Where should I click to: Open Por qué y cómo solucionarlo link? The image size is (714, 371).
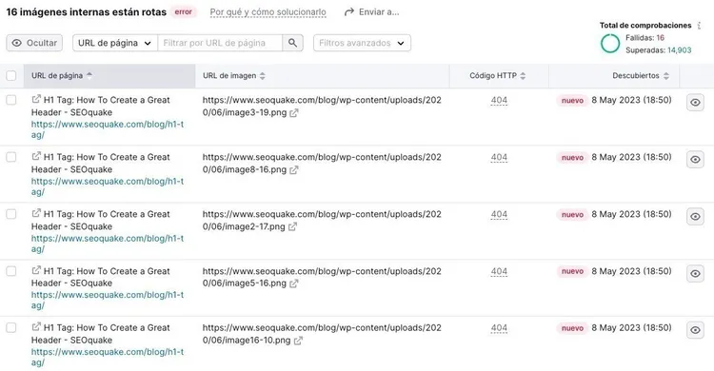[268, 12]
